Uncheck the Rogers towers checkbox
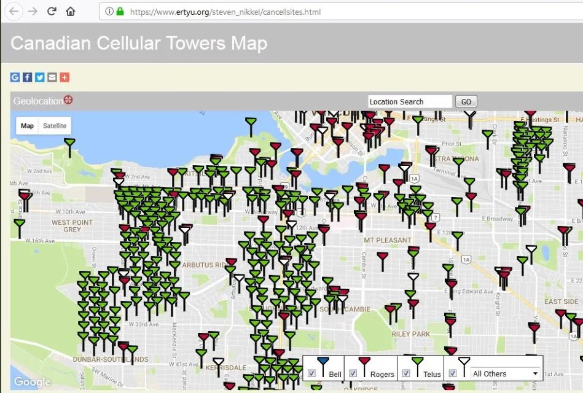Image resolution: width=583 pixels, height=393 pixels. point(353,373)
